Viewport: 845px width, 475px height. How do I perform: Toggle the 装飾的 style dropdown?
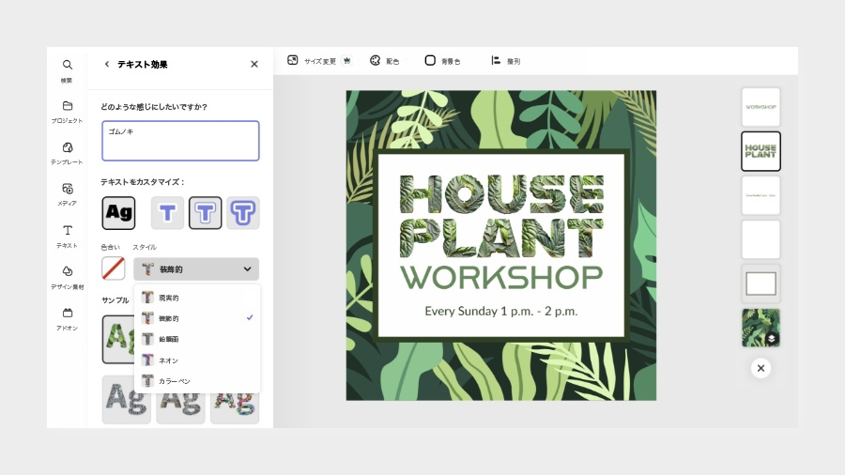196,268
